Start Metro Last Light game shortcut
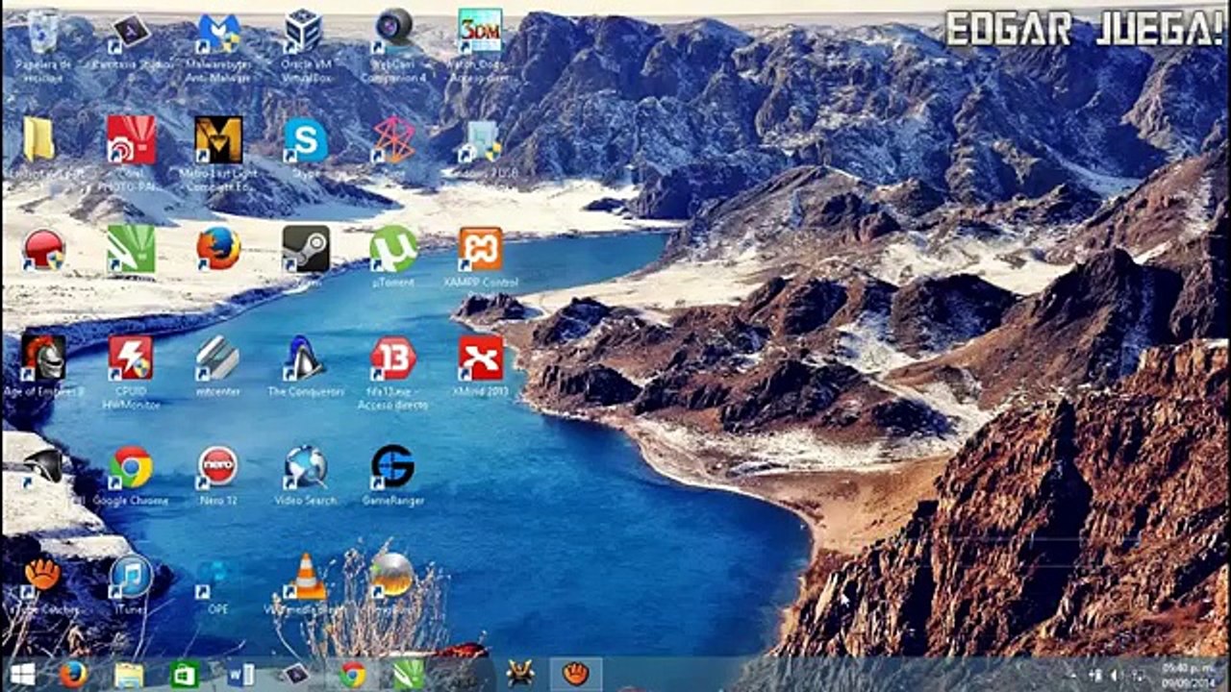 [218, 140]
